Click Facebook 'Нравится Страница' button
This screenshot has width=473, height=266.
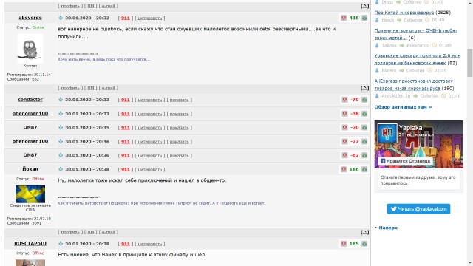pos(405,161)
